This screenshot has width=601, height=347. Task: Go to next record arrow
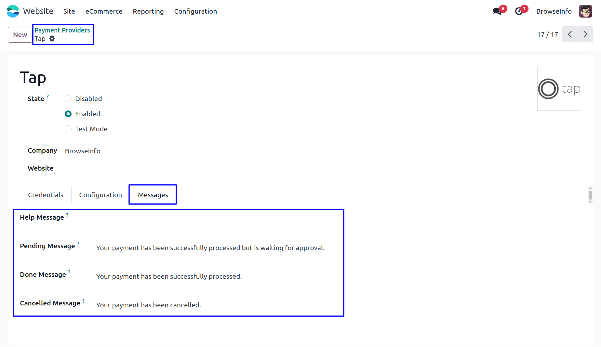[585, 34]
